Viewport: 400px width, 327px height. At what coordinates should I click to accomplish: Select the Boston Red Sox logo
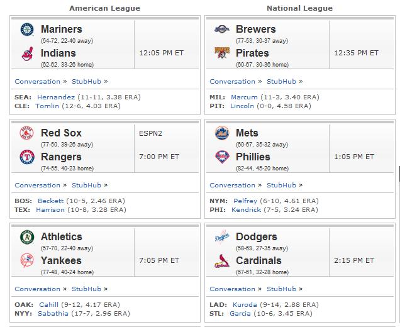coord(27,133)
